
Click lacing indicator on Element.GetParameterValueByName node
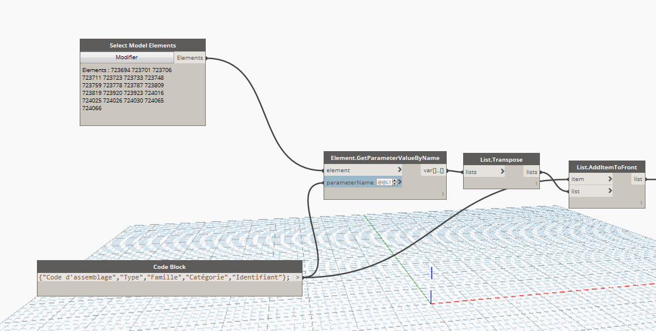click(443, 193)
